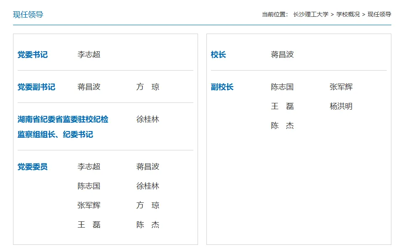Click the 副校长 title label
Image resolution: width=396 pixels, height=252 pixels.
click(x=222, y=87)
